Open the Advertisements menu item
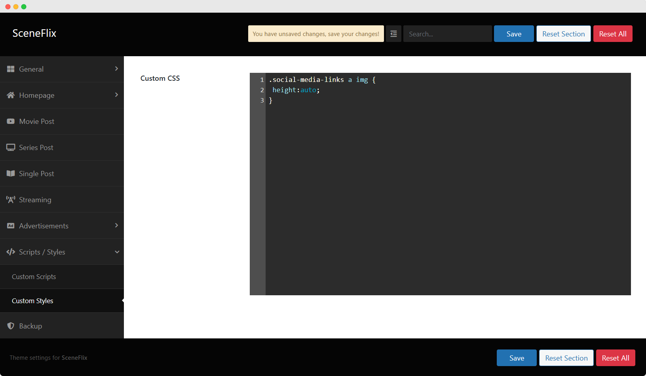The height and width of the screenshot is (376, 646). coord(62,226)
